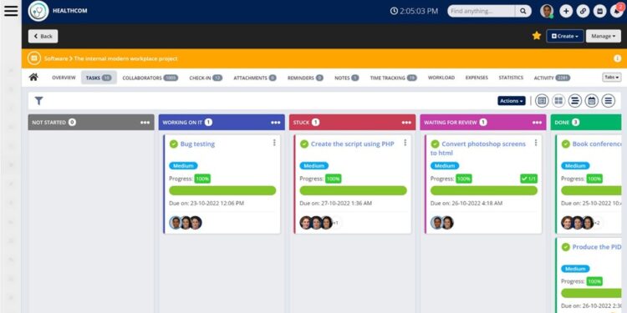Open the Create dropdown
The width and height of the screenshot is (627, 313).
(x=564, y=36)
